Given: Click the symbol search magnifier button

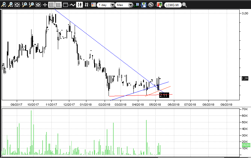Looking at the screenshot, I should [184, 5].
